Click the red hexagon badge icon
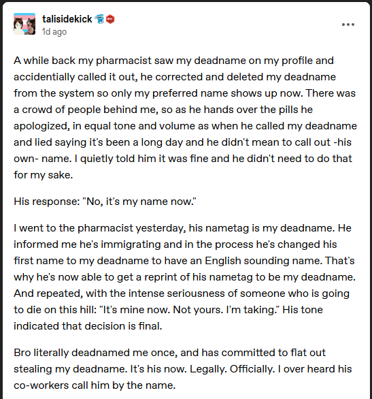The height and width of the screenshot is (399, 372). pos(110,19)
